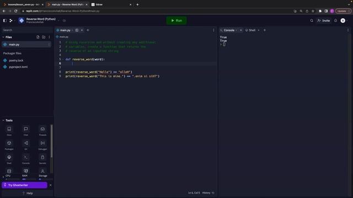The width and height of the screenshot is (353, 198).
Task: Select main.py in the file tree
Action: coord(26,45)
